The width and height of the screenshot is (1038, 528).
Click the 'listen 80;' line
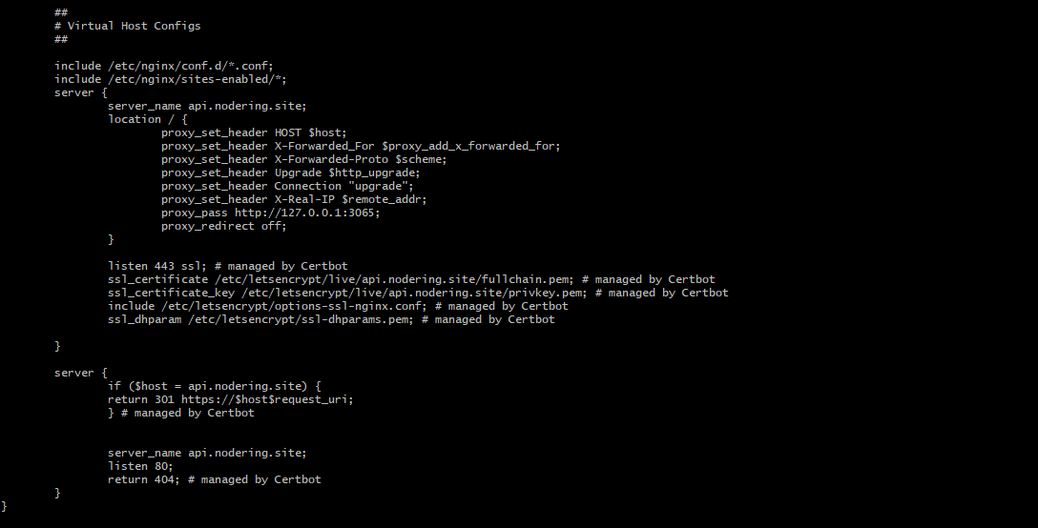tap(140, 466)
